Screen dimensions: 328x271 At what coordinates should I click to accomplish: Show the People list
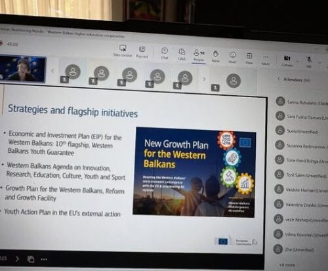point(199,56)
